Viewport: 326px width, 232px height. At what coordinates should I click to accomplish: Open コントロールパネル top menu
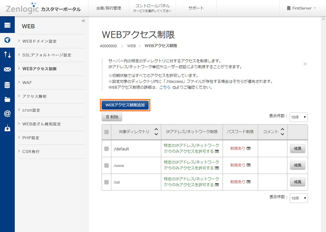(x=152, y=8)
